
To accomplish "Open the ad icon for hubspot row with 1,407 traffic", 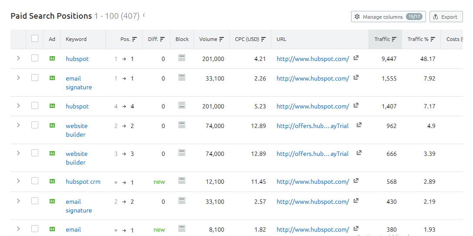I will coord(52,106).
